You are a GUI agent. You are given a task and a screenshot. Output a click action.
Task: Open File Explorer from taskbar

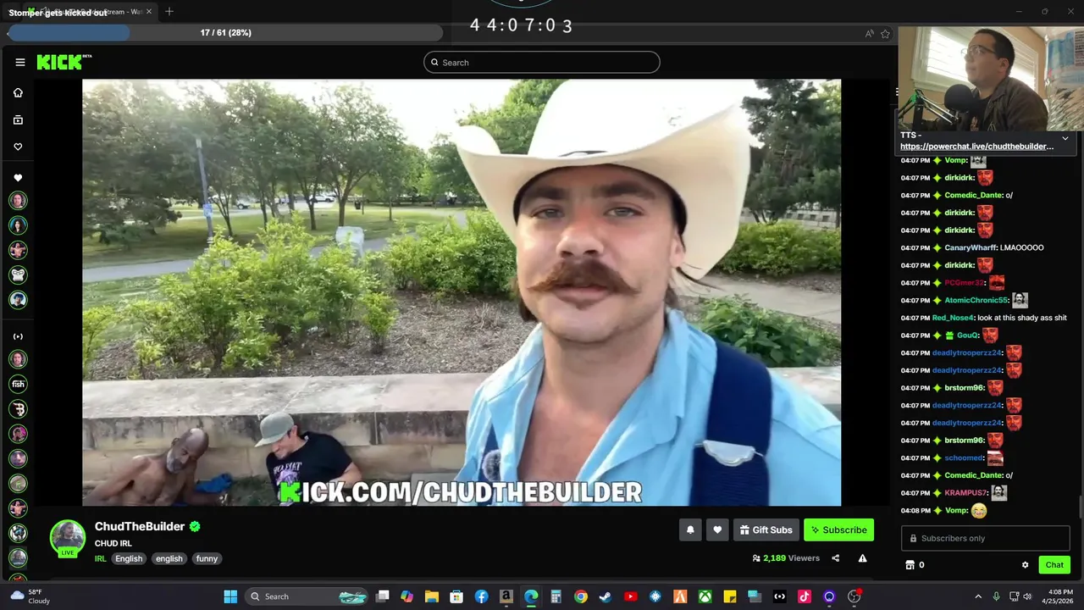point(432,596)
